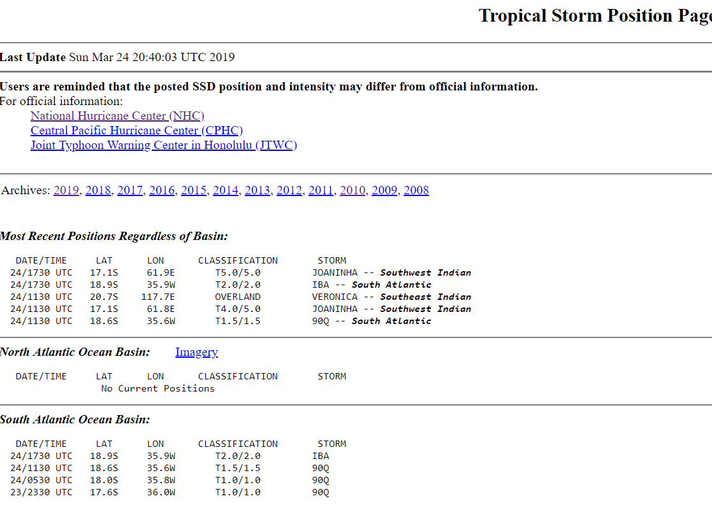Click the OVERLAND classification entry
The image size is (712, 508).
[x=237, y=297]
